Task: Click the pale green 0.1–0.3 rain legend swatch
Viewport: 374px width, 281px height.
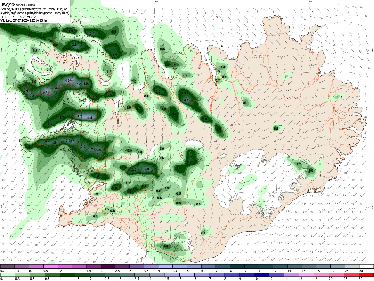Action: coord(8,275)
